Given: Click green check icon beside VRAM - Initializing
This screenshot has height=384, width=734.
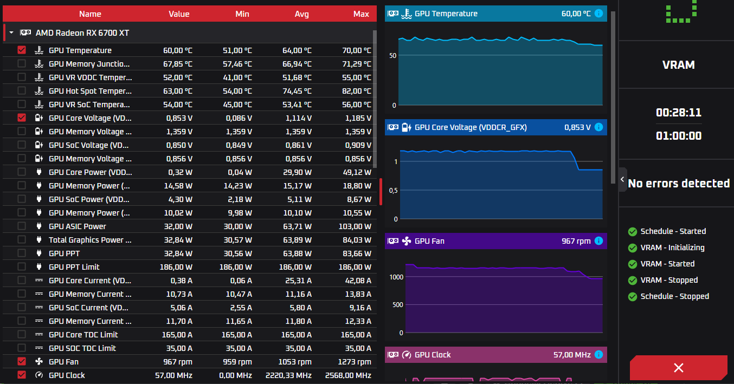Looking at the screenshot, I should point(632,248).
